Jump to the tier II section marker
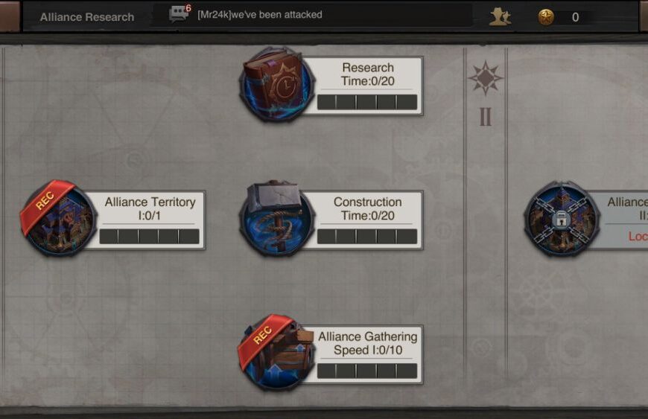This screenshot has height=419, width=648. [486, 117]
